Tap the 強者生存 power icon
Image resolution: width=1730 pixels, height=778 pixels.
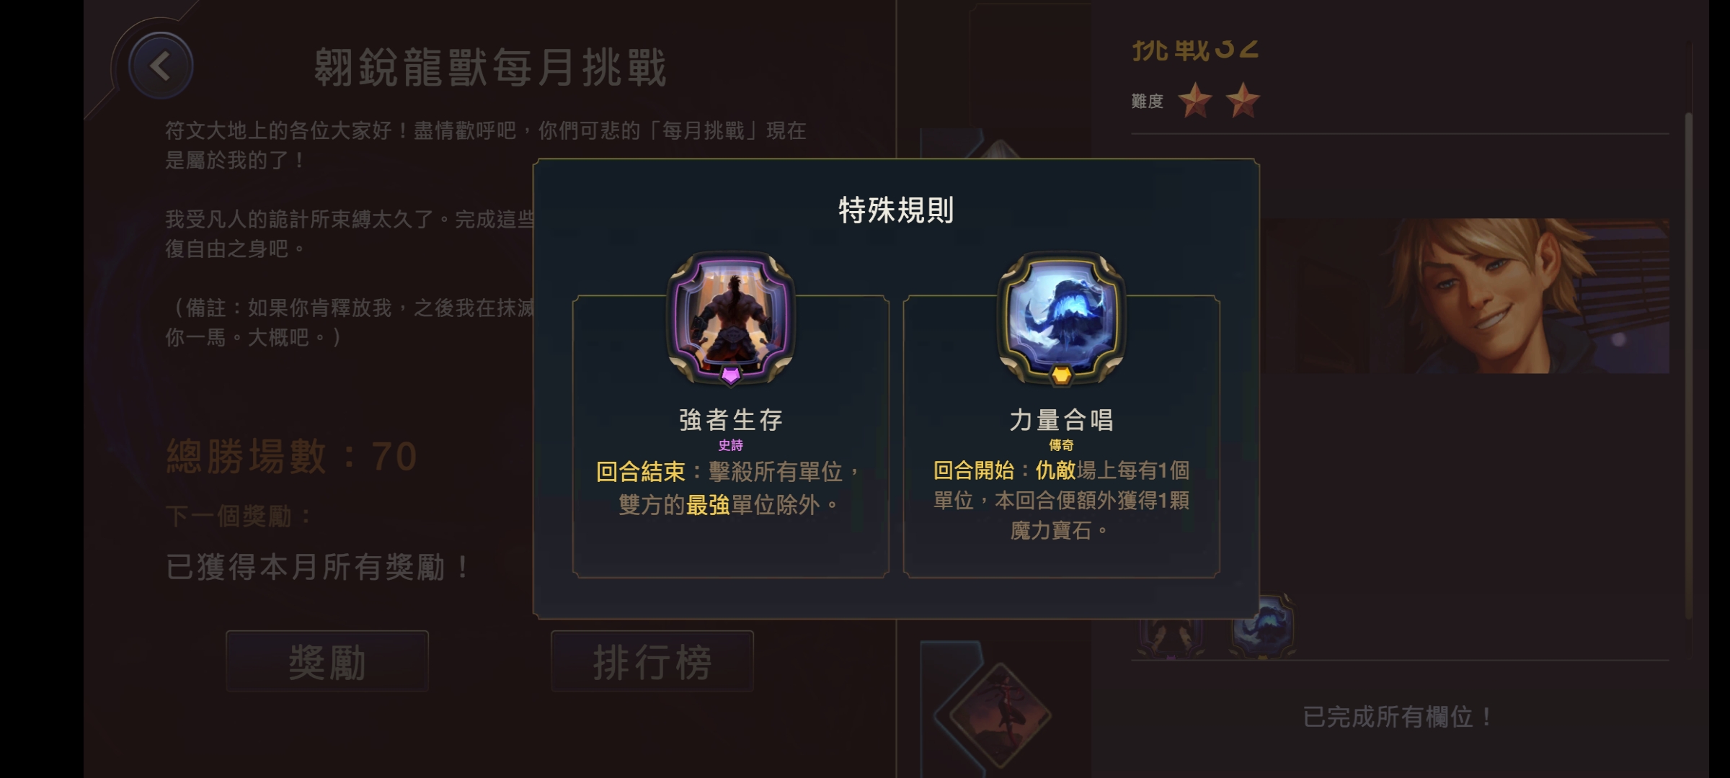tap(730, 316)
